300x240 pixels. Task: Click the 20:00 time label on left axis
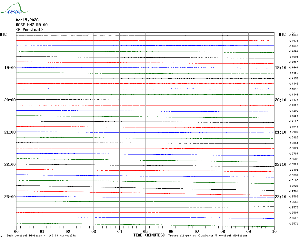point(10,100)
